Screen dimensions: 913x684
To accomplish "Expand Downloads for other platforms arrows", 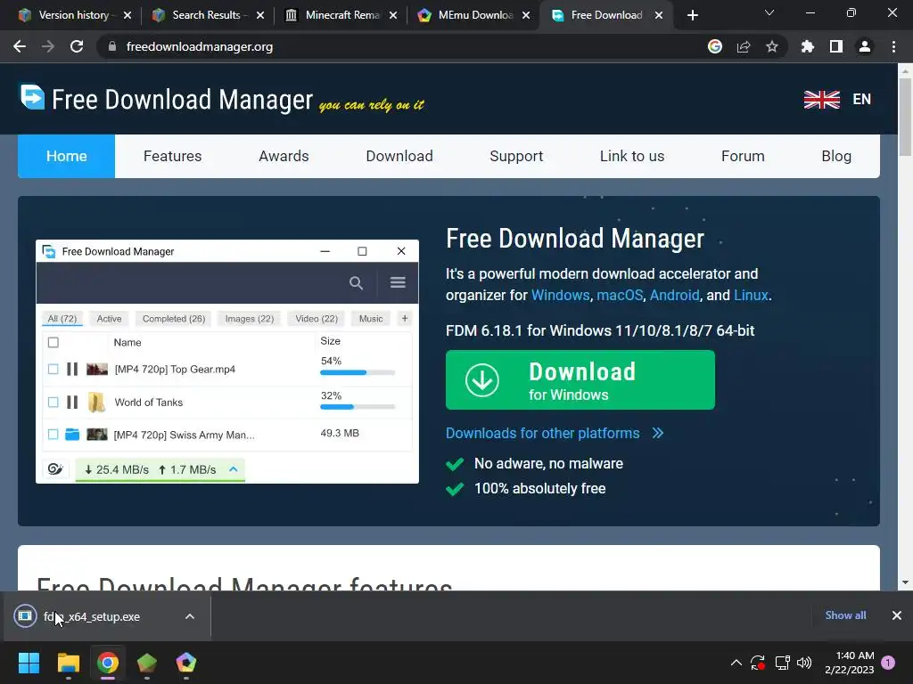I will pyautogui.click(x=658, y=434).
